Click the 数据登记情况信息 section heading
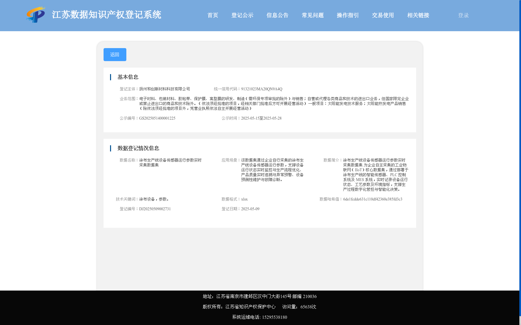521x325 pixels. (138, 148)
